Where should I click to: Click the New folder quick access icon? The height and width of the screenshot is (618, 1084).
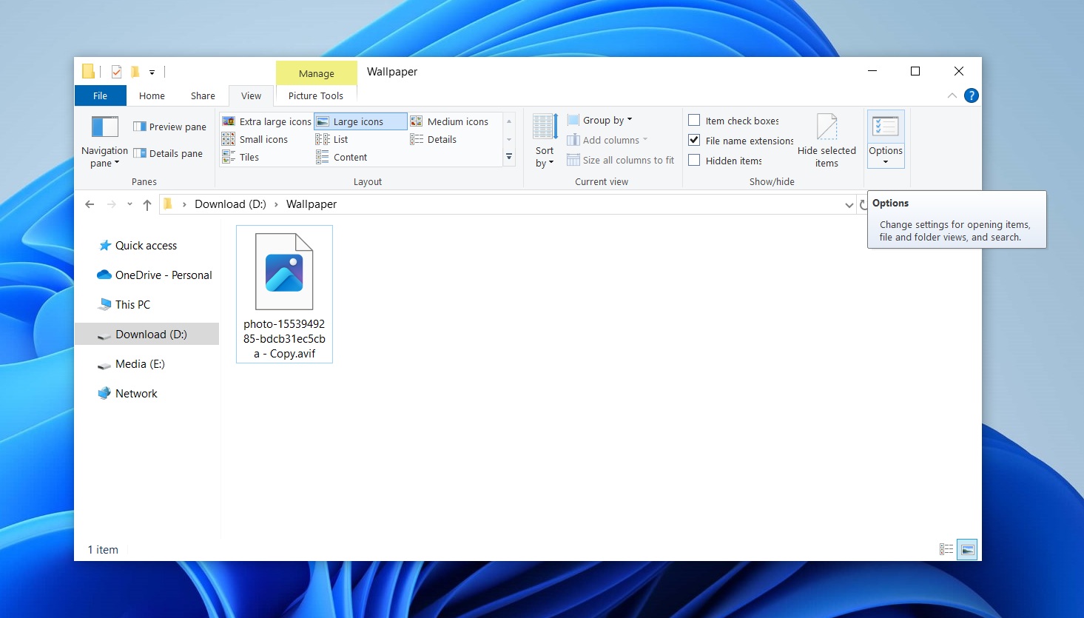(135, 72)
